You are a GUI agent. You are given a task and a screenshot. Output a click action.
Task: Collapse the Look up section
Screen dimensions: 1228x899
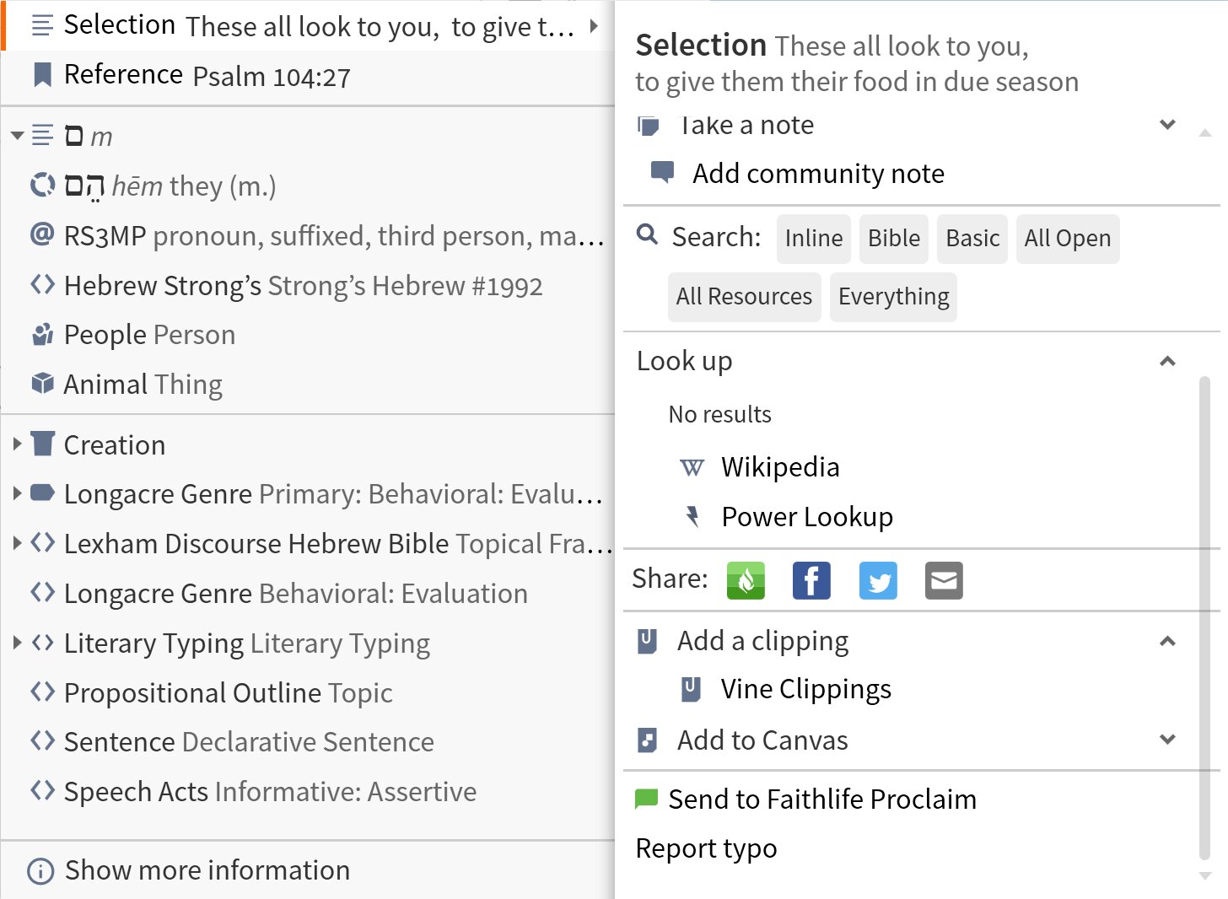point(1167,361)
